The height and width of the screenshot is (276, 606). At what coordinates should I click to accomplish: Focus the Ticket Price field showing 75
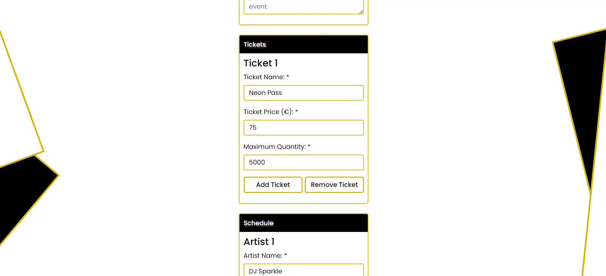pos(303,128)
